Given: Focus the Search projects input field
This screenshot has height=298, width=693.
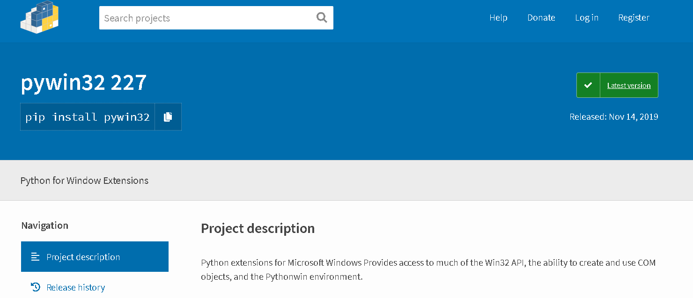Looking at the screenshot, I should point(206,18).
